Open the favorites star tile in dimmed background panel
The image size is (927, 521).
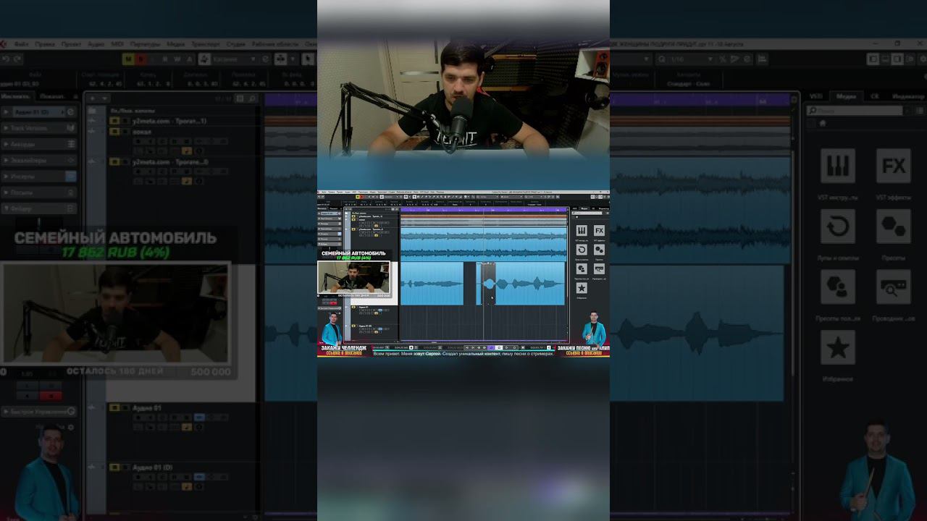coord(838,348)
